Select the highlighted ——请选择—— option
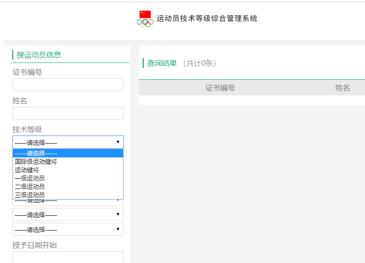This screenshot has width=365, height=263. pyautogui.click(x=68, y=153)
